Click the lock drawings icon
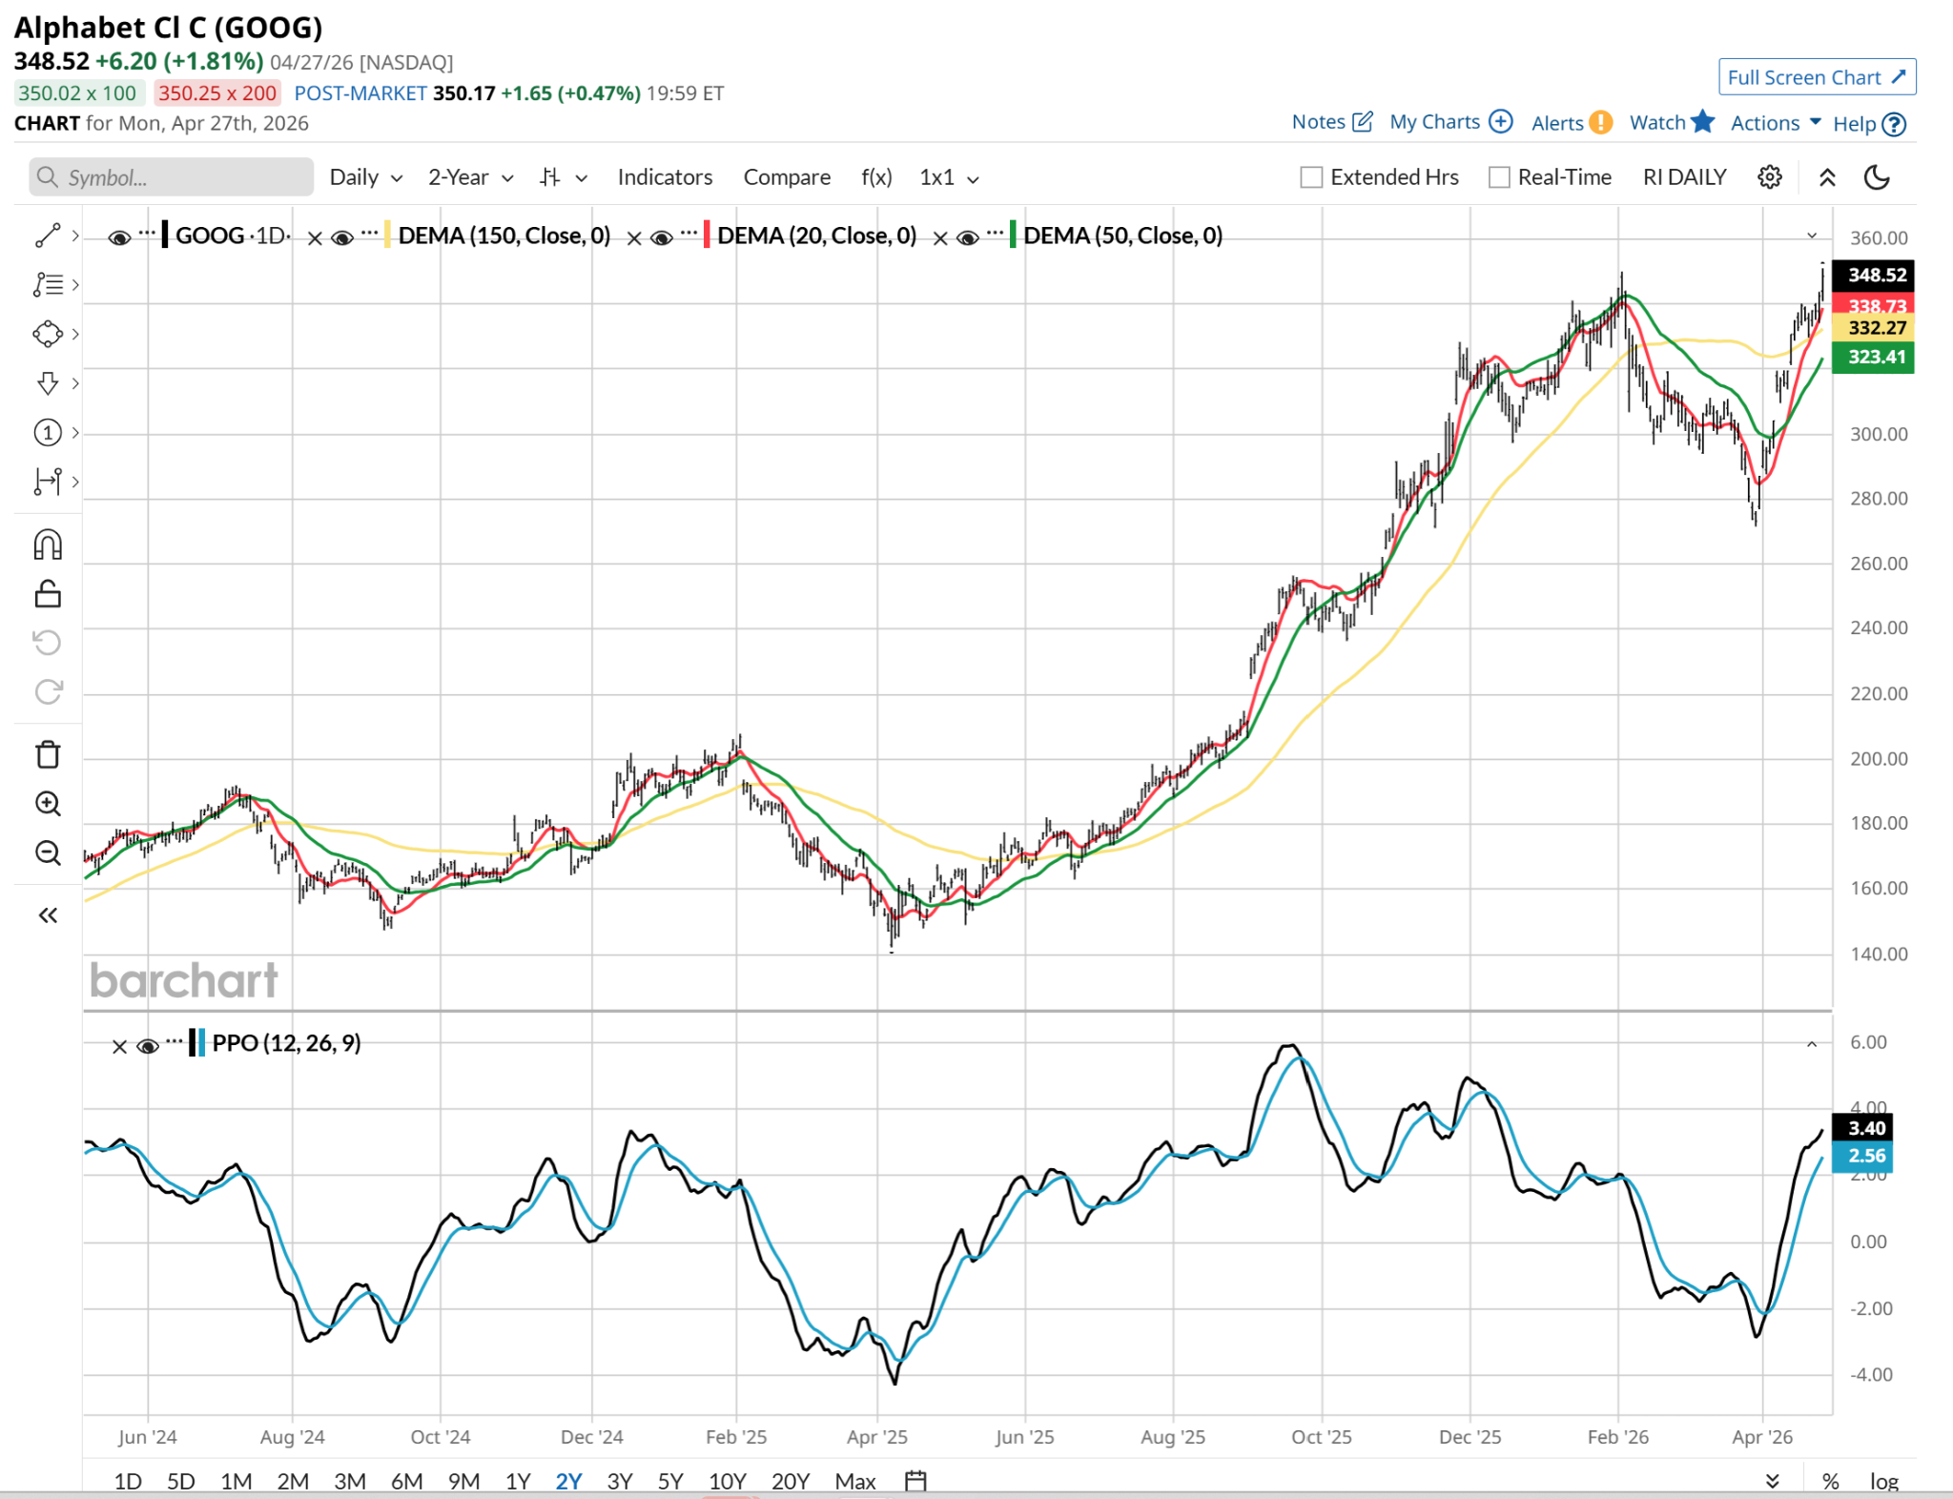 48,594
